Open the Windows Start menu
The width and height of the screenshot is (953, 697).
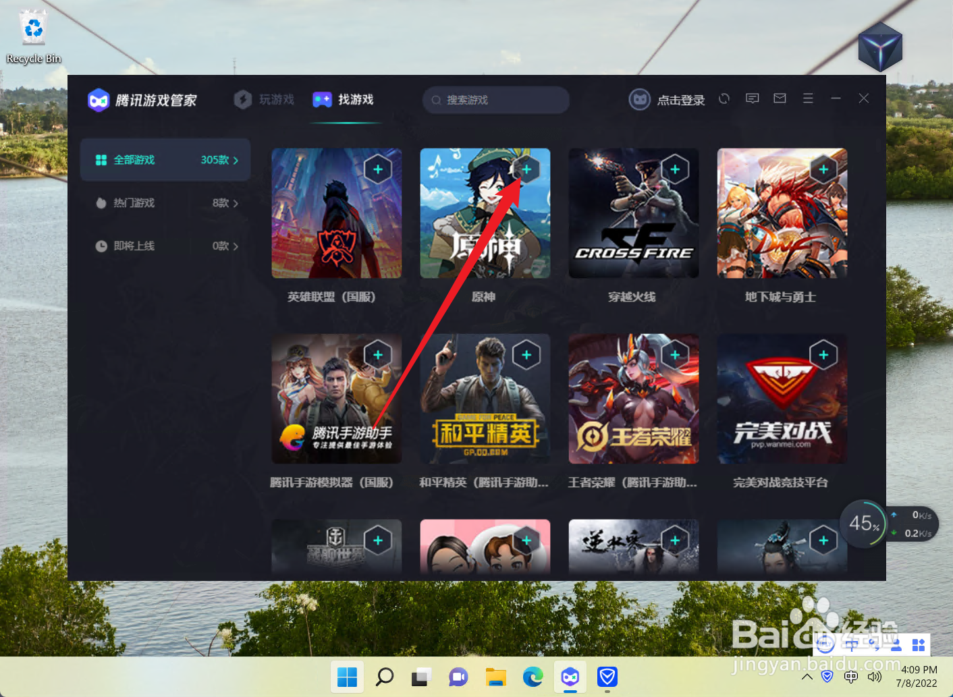347,677
